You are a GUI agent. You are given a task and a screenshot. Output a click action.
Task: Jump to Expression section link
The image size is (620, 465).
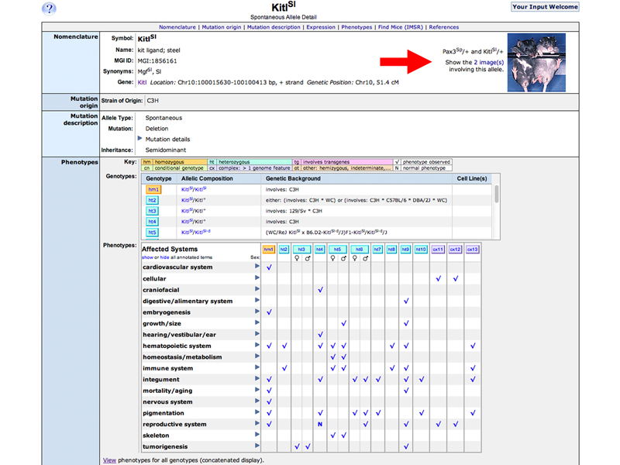point(321,27)
